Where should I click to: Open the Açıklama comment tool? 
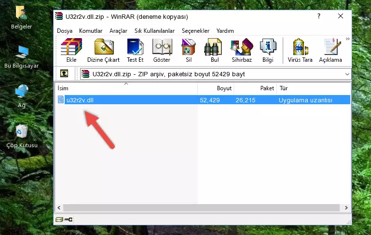tap(330, 50)
